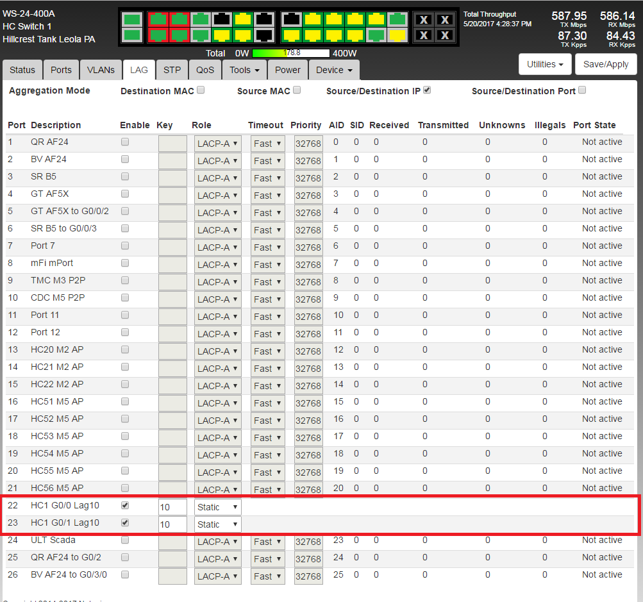Select the bottom-right X-marked SFP port icon
This screenshot has height=602, width=643.
[444, 35]
